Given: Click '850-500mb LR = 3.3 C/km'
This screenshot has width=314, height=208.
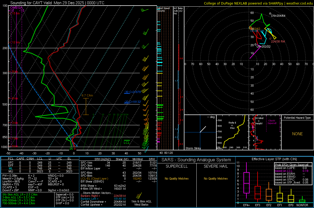Looking at the screenshot, I should click(x=19, y=200).
